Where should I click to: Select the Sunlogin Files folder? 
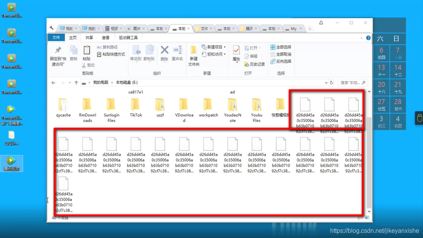tap(111, 110)
